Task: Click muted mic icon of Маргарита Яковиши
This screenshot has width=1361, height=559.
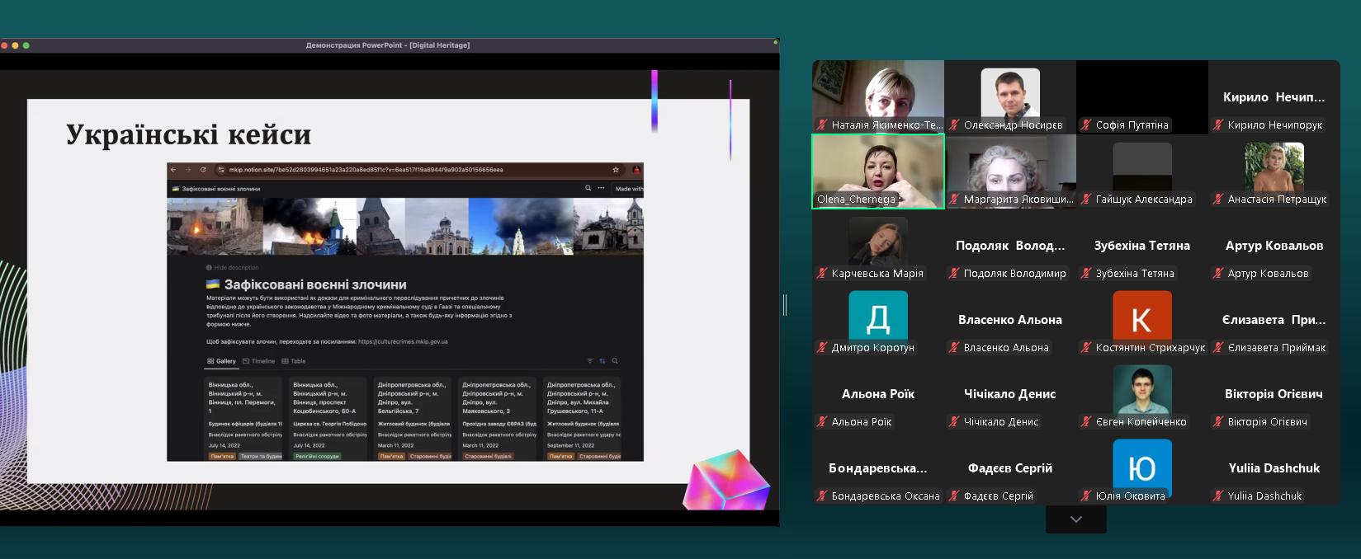Action: [x=954, y=200]
